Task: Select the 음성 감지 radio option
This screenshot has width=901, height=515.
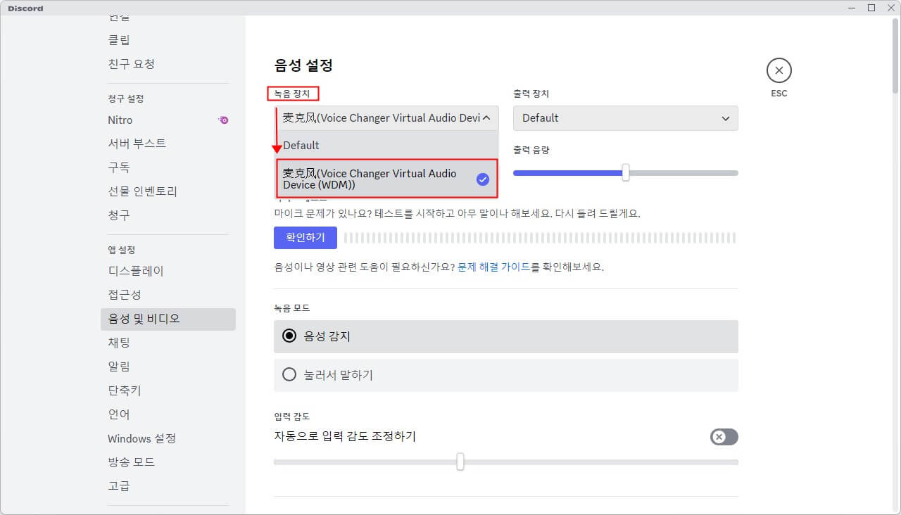Action: pyautogui.click(x=289, y=336)
